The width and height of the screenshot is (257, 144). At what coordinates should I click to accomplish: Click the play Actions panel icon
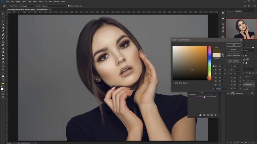click(223, 19)
